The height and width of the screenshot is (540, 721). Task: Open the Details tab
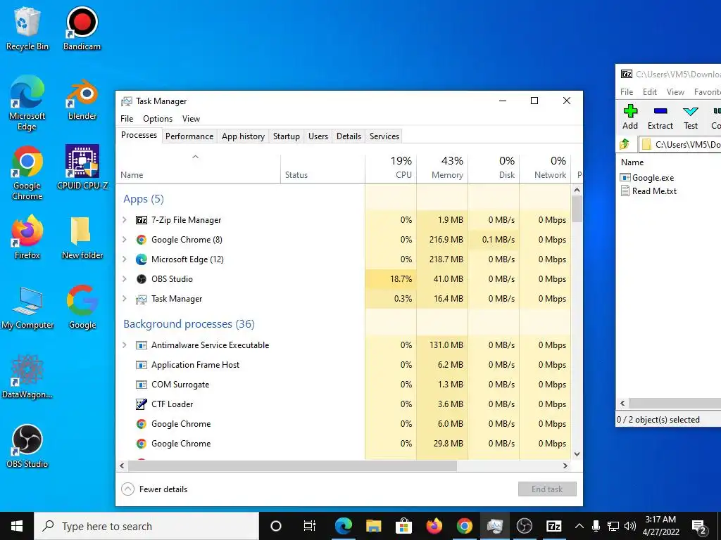[x=349, y=136]
